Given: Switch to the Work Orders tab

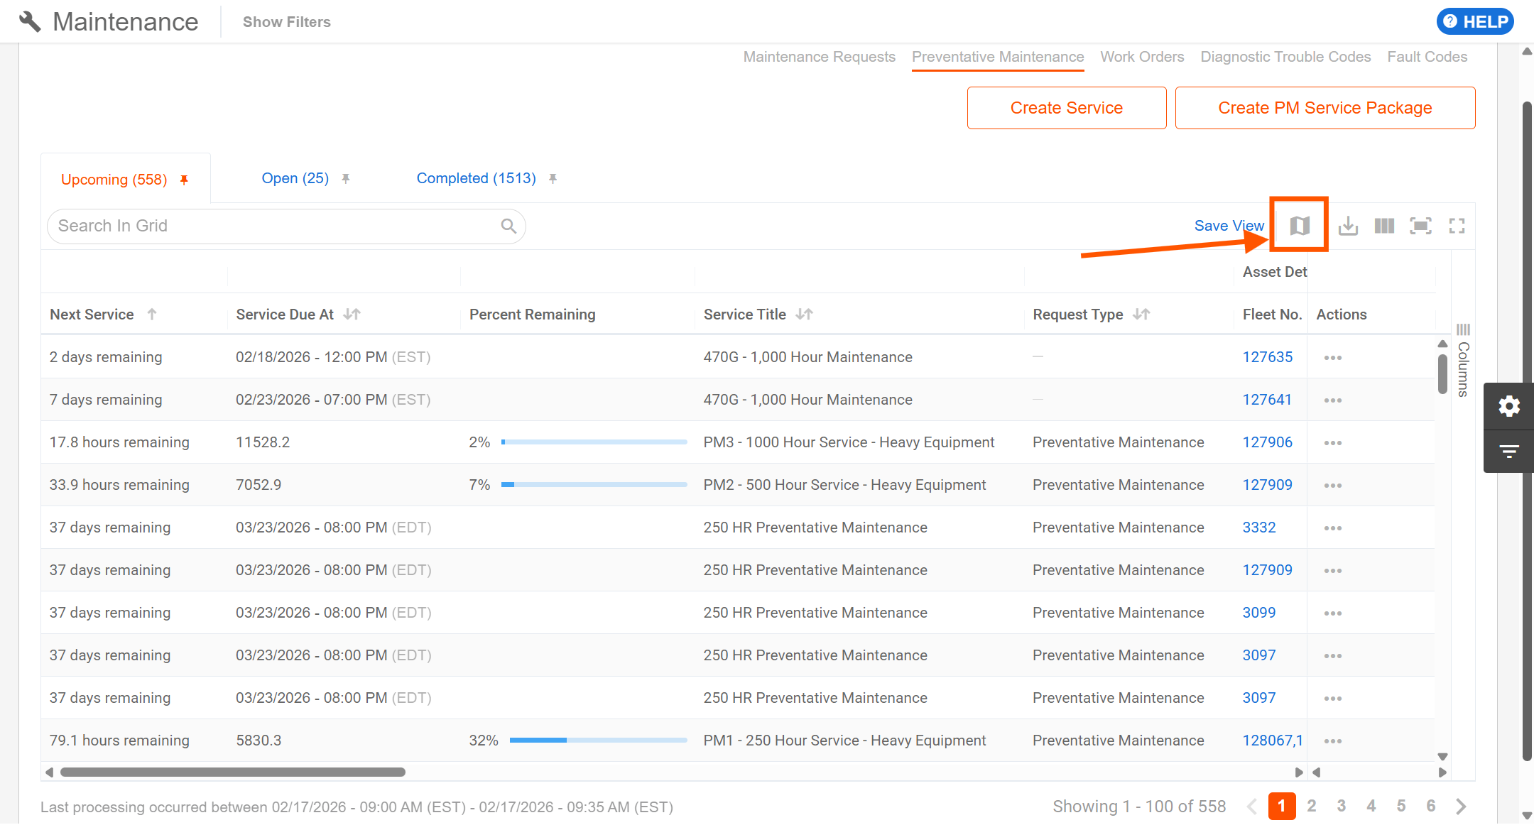Looking at the screenshot, I should pyautogui.click(x=1142, y=57).
